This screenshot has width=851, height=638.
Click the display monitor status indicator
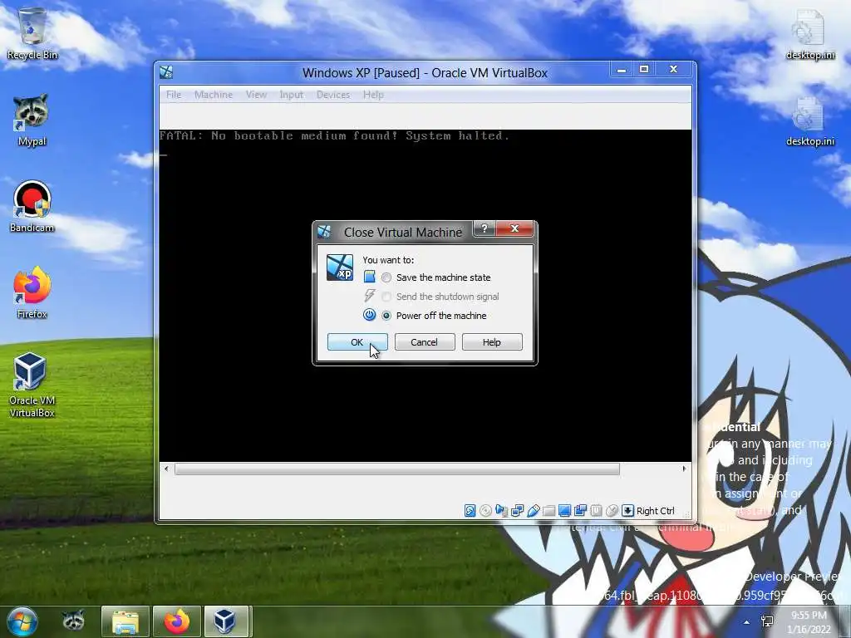tap(564, 511)
